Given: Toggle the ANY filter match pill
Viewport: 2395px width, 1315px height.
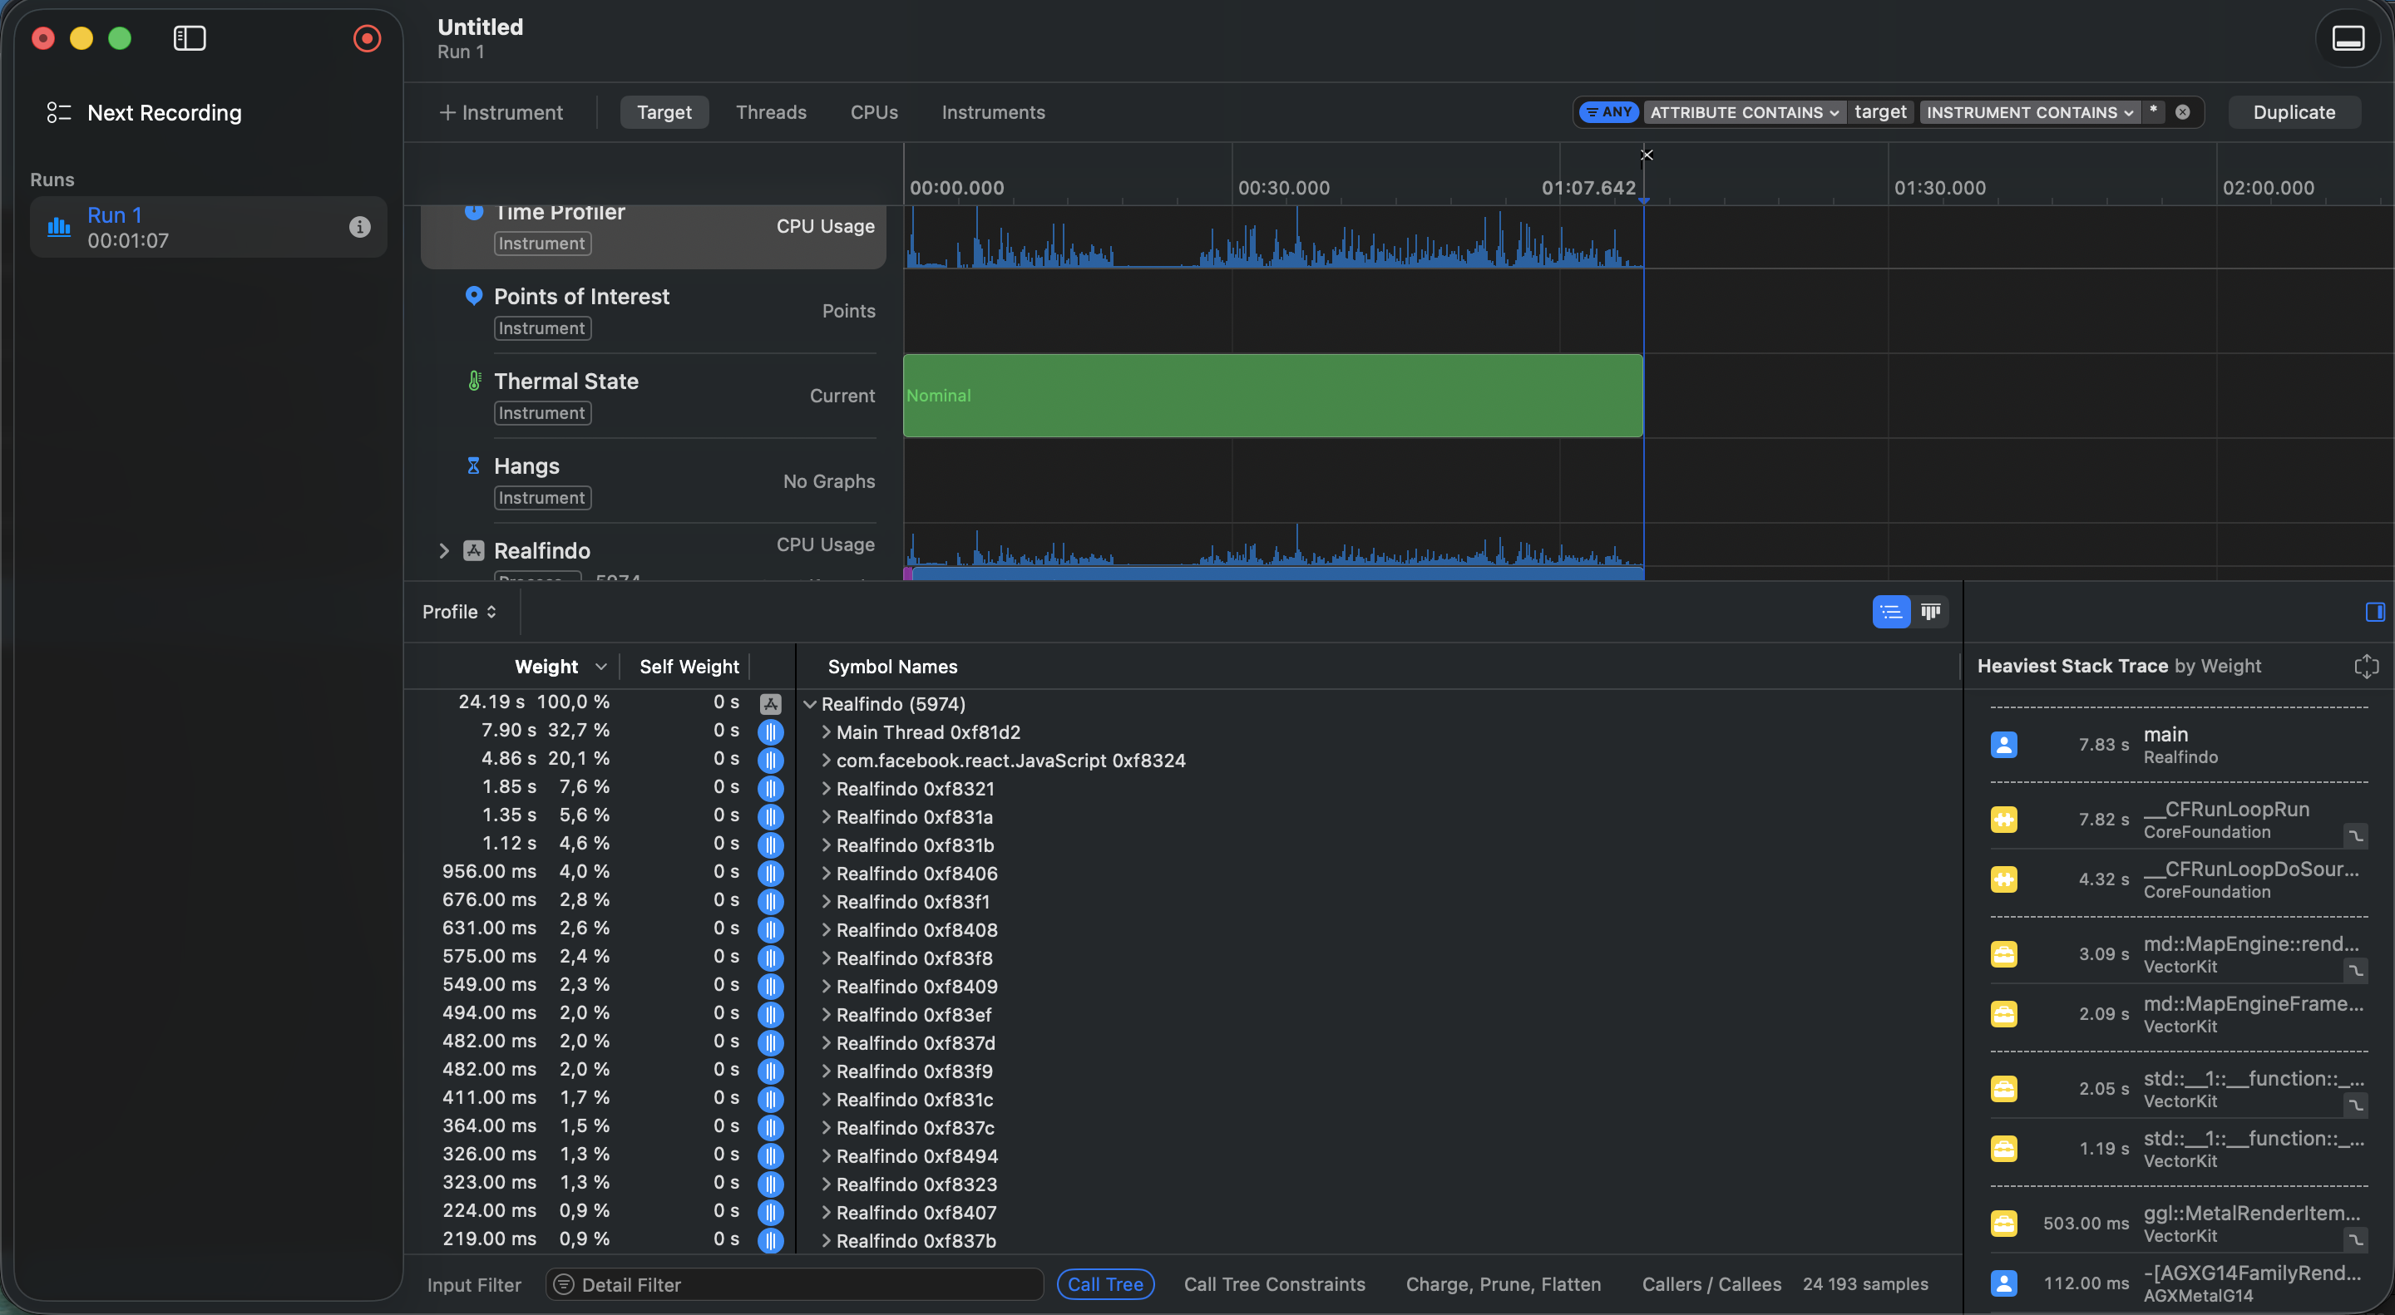Looking at the screenshot, I should click(x=1608, y=112).
